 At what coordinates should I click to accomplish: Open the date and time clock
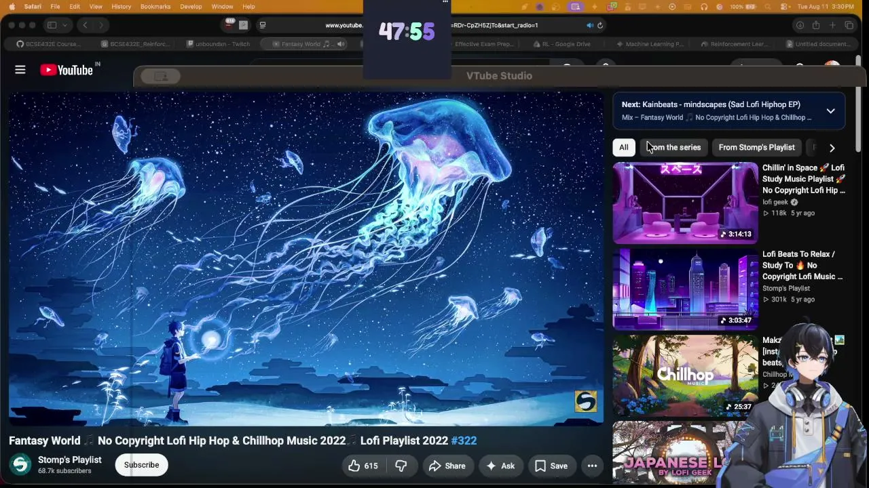click(x=826, y=7)
